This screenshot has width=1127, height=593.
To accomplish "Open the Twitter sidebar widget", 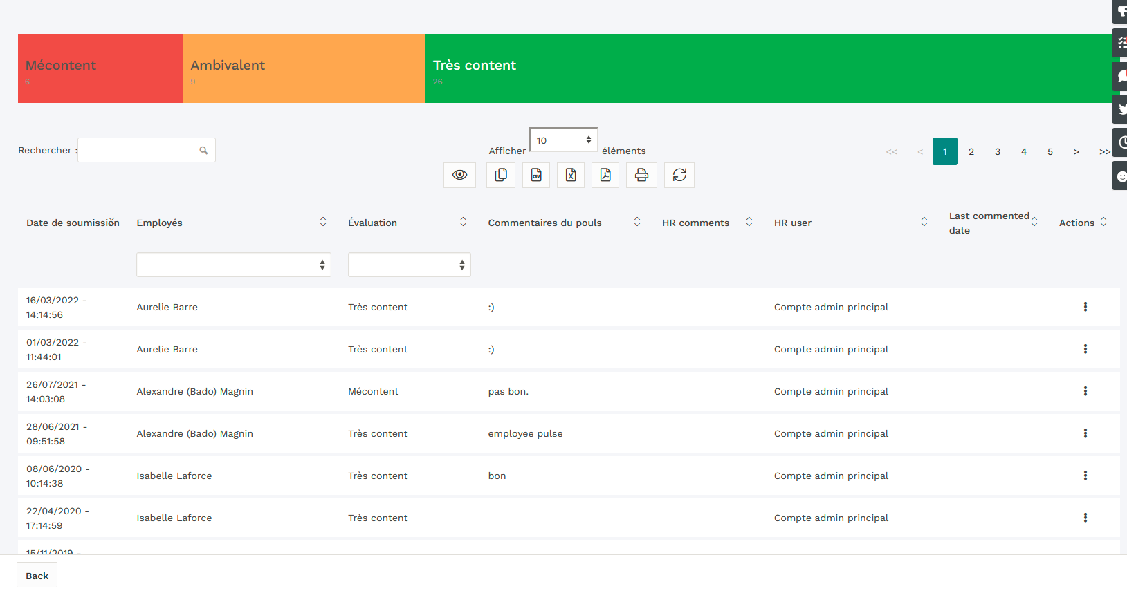I will coord(1121,109).
